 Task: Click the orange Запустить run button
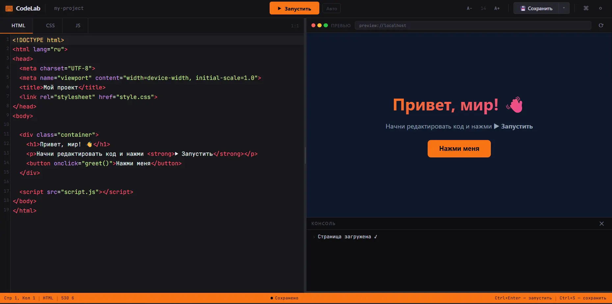tap(294, 8)
